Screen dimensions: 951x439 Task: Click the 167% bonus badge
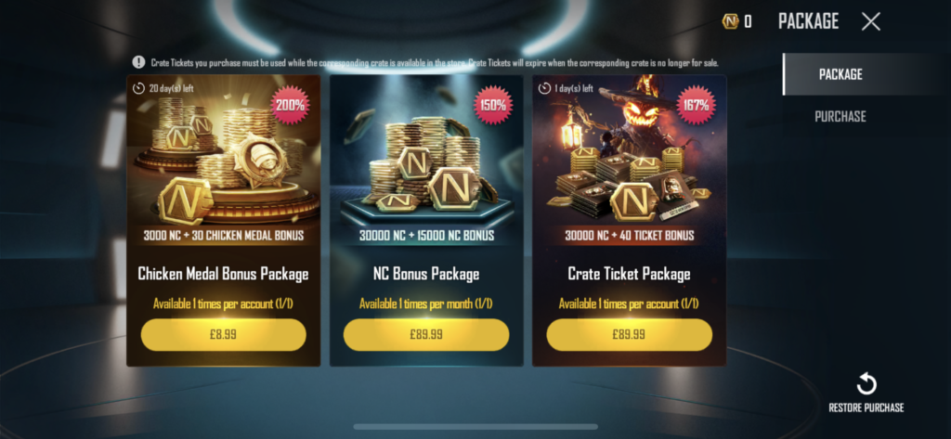pyautogui.click(x=696, y=105)
